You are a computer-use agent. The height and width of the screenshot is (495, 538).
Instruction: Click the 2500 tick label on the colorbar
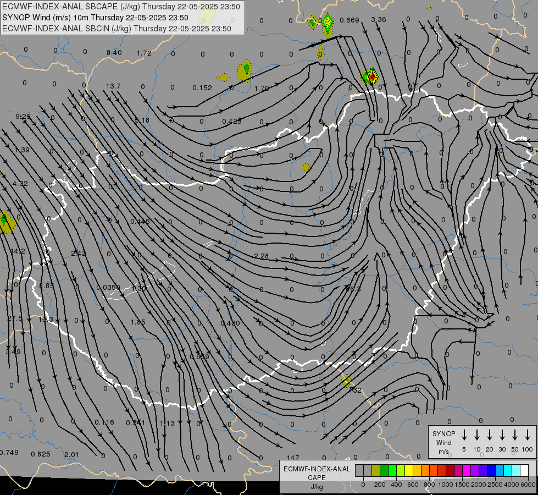coord(495,485)
